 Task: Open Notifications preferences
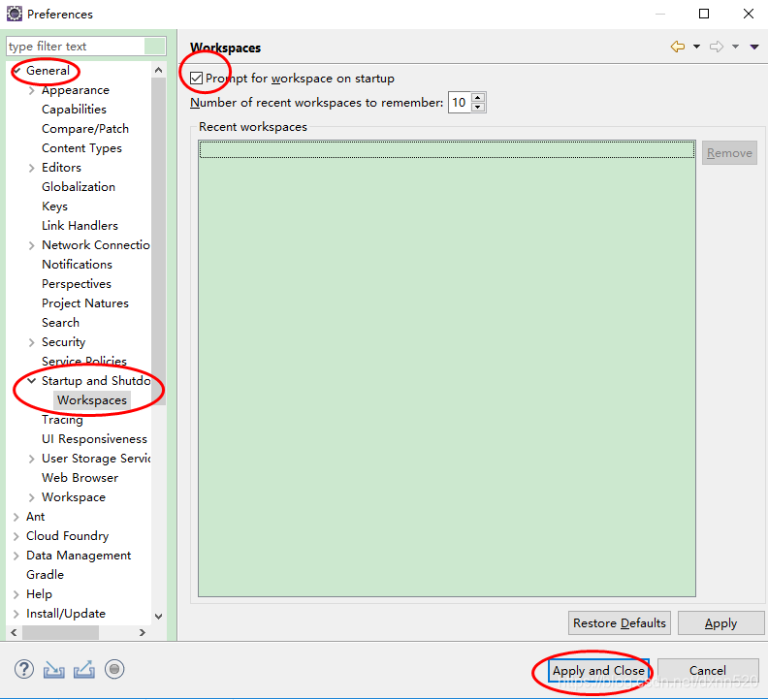(77, 265)
